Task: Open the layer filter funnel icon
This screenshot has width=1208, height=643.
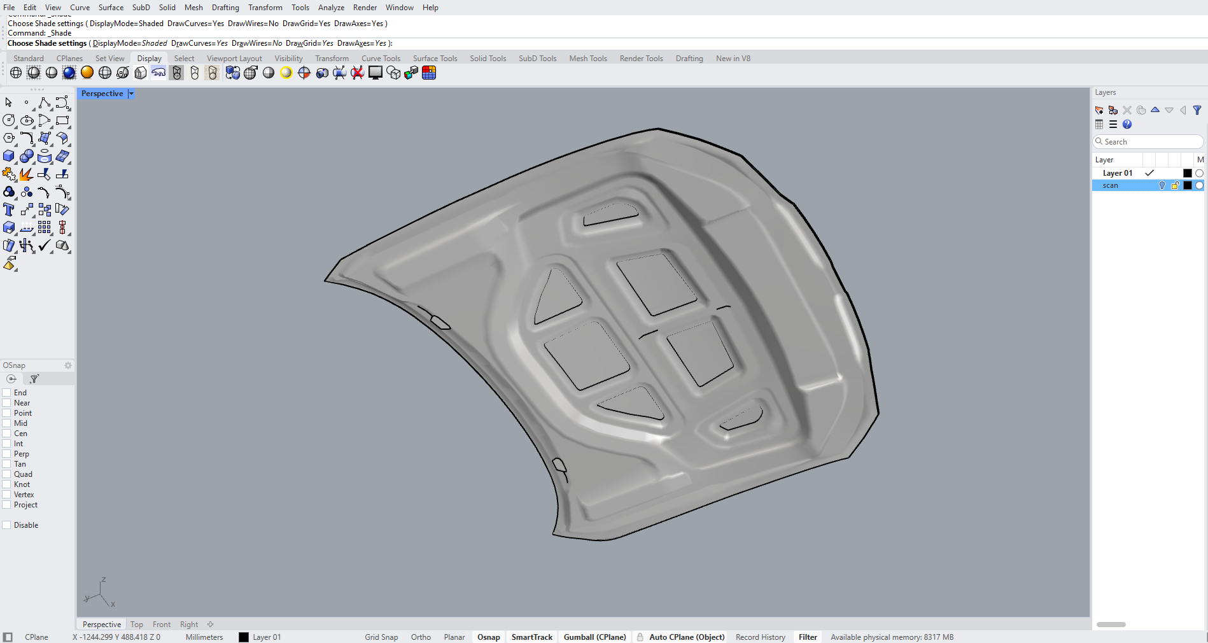Action: [x=1197, y=110]
